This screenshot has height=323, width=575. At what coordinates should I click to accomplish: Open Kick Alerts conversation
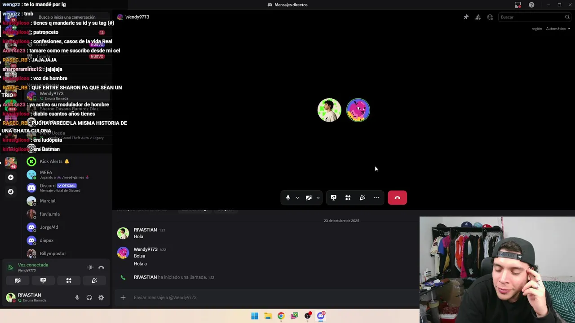67,161
